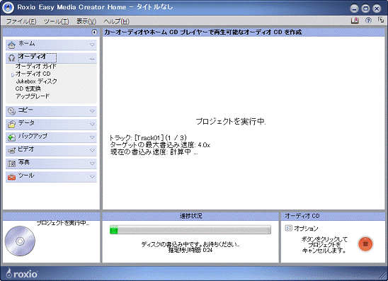Open the ファイル(F) menu
The width and height of the screenshot is (388, 281).
[x=21, y=21]
